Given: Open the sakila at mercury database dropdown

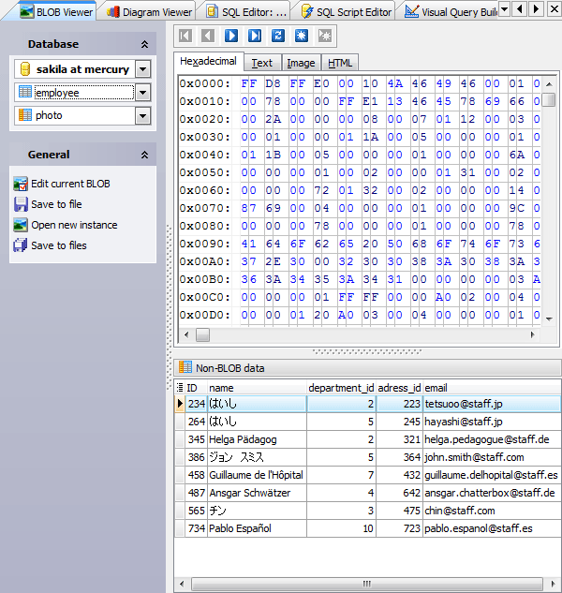Looking at the screenshot, I should click(x=142, y=69).
